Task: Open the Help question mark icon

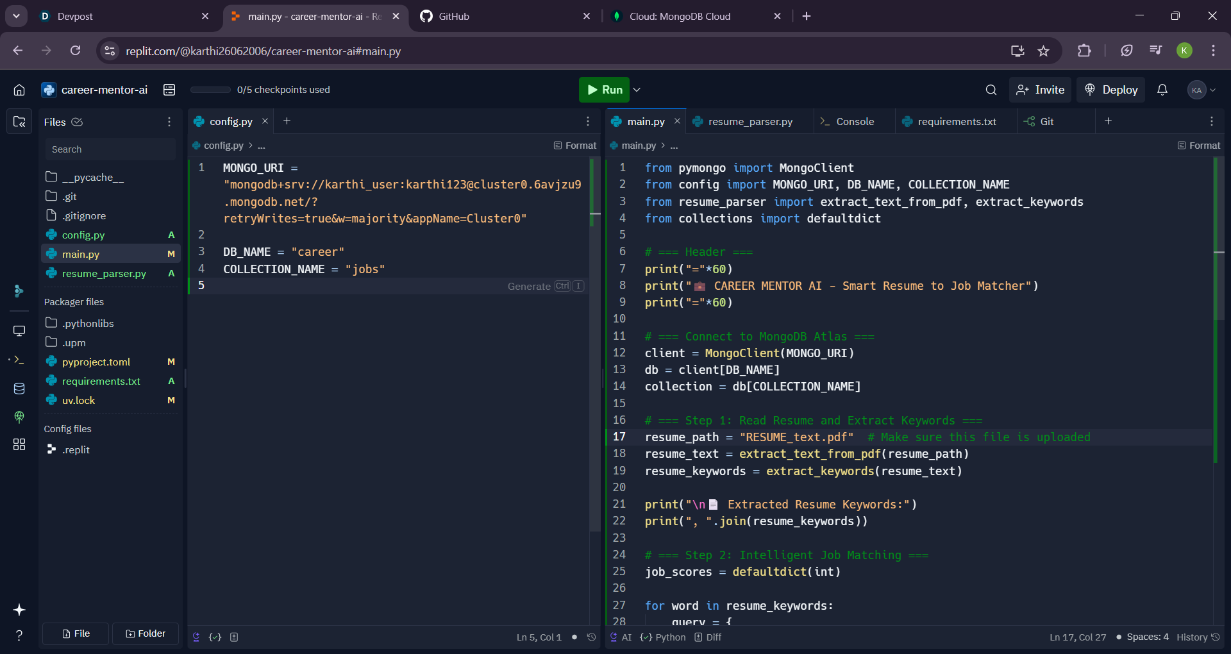Action: tap(19, 635)
